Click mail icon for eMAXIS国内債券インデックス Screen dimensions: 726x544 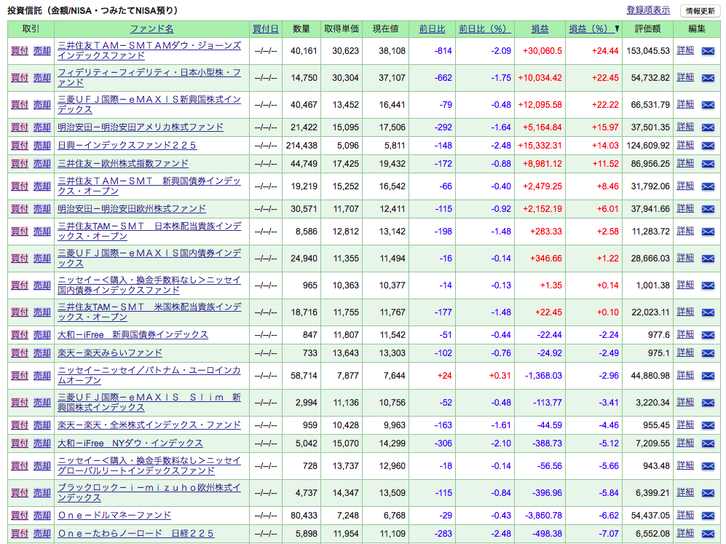pos(708,259)
